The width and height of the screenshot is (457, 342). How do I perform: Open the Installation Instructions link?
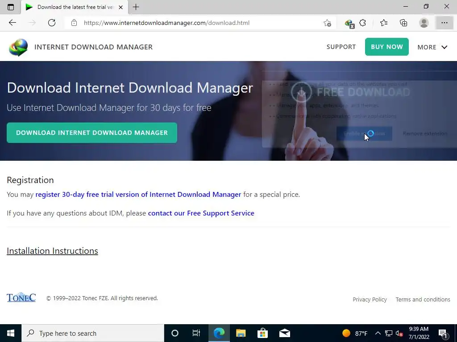(x=52, y=251)
